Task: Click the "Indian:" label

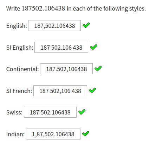Action: coord(15,134)
